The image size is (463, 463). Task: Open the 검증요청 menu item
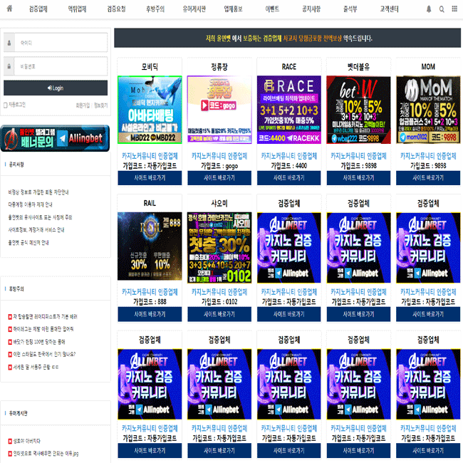116,9
